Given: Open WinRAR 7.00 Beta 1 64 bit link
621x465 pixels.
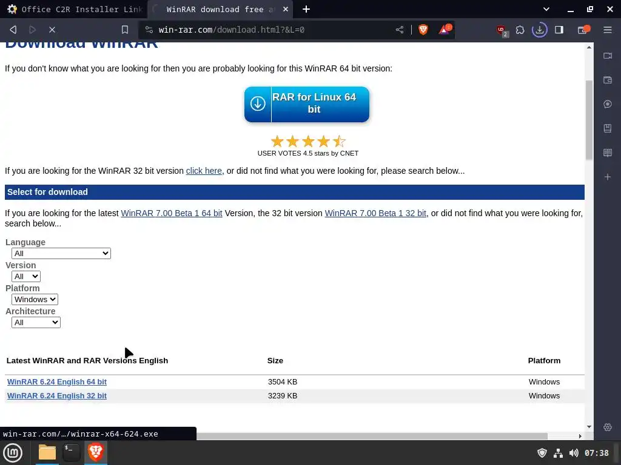Looking at the screenshot, I should pyautogui.click(x=172, y=213).
